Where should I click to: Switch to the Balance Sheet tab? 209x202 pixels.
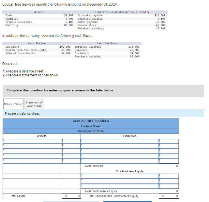click(x=13, y=104)
